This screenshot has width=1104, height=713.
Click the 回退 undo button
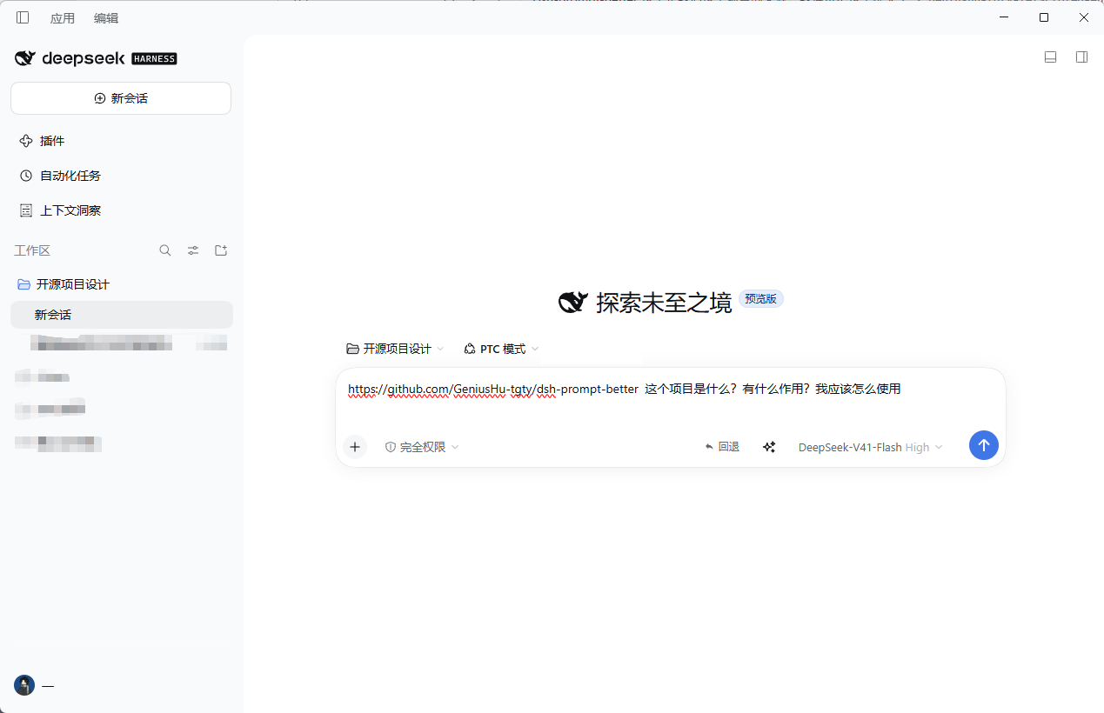722,447
